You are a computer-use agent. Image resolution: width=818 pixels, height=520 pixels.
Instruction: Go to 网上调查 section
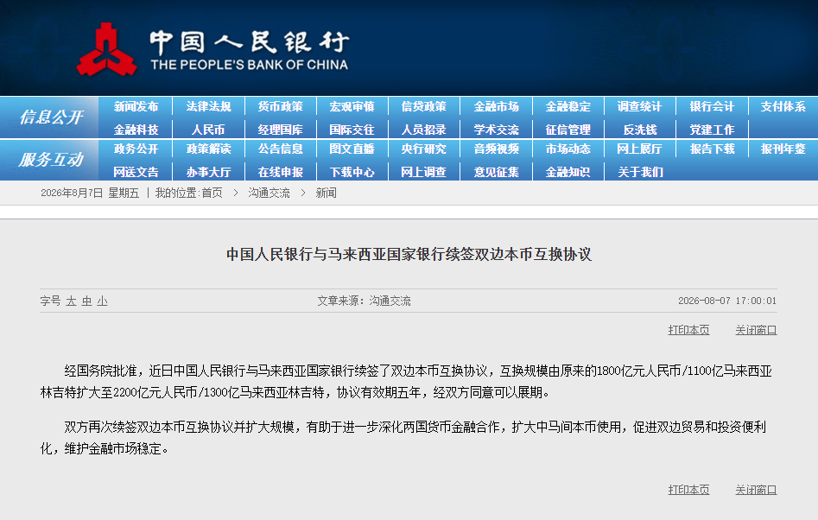423,172
